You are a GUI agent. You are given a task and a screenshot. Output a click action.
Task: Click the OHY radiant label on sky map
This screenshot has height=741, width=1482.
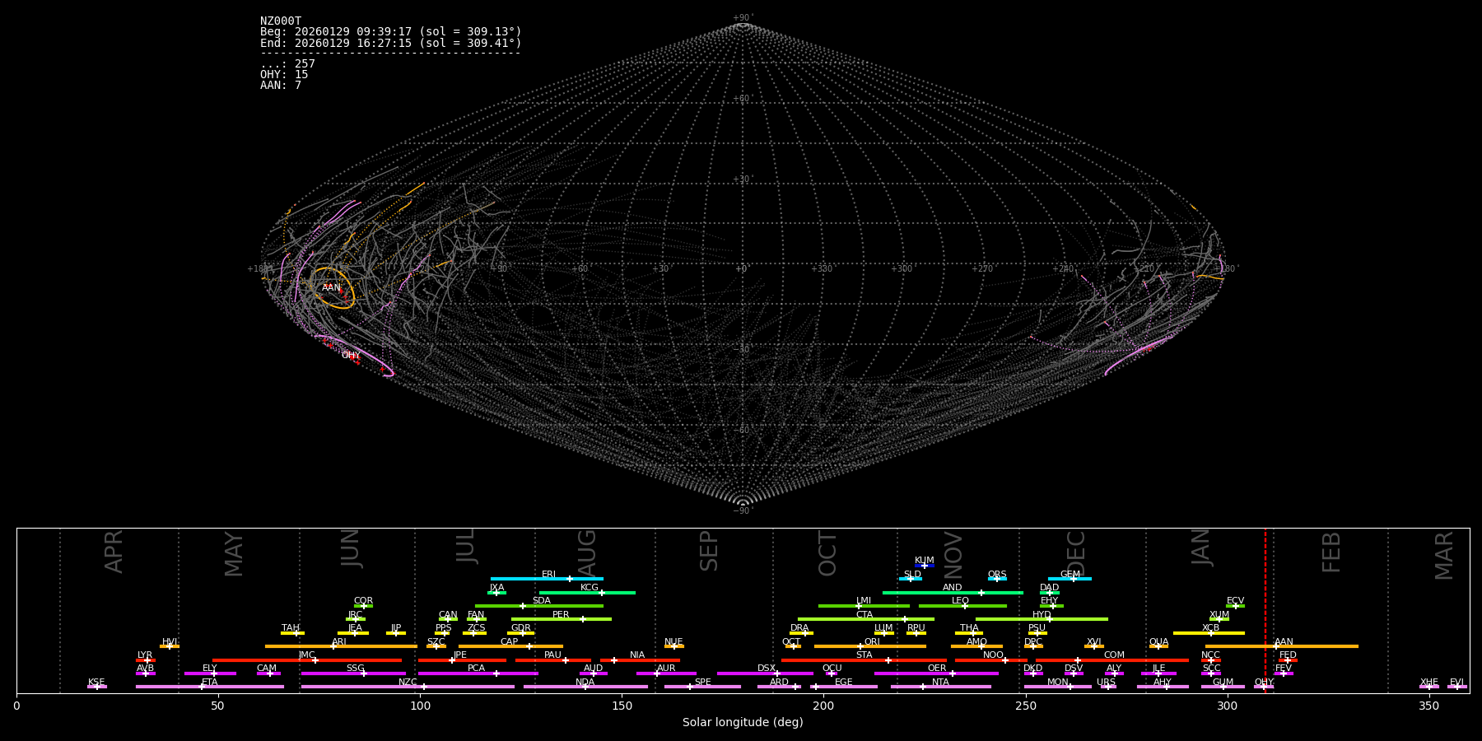click(351, 356)
